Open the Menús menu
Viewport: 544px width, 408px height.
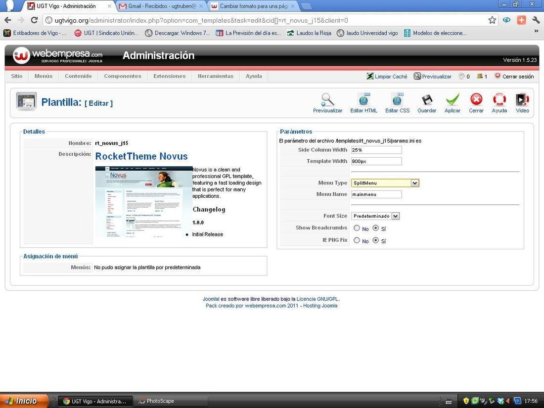pos(44,76)
